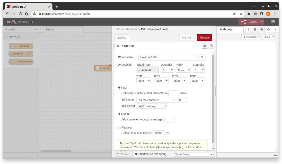Click the palette search field
The image size is (282, 164).
click(21, 29)
